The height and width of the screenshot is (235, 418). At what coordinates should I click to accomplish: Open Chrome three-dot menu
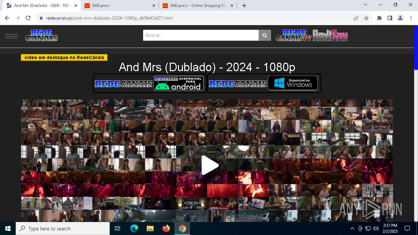pyautogui.click(x=411, y=18)
